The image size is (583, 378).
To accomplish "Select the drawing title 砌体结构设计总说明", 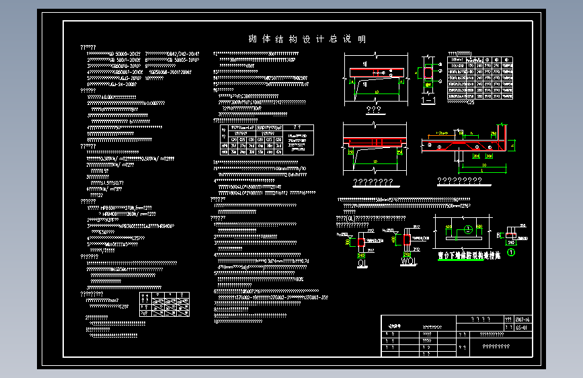I will (x=307, y=39).
